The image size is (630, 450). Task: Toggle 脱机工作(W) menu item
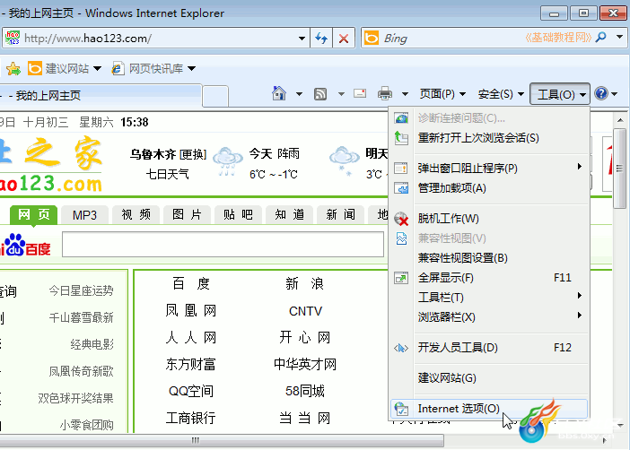[488, 219]
